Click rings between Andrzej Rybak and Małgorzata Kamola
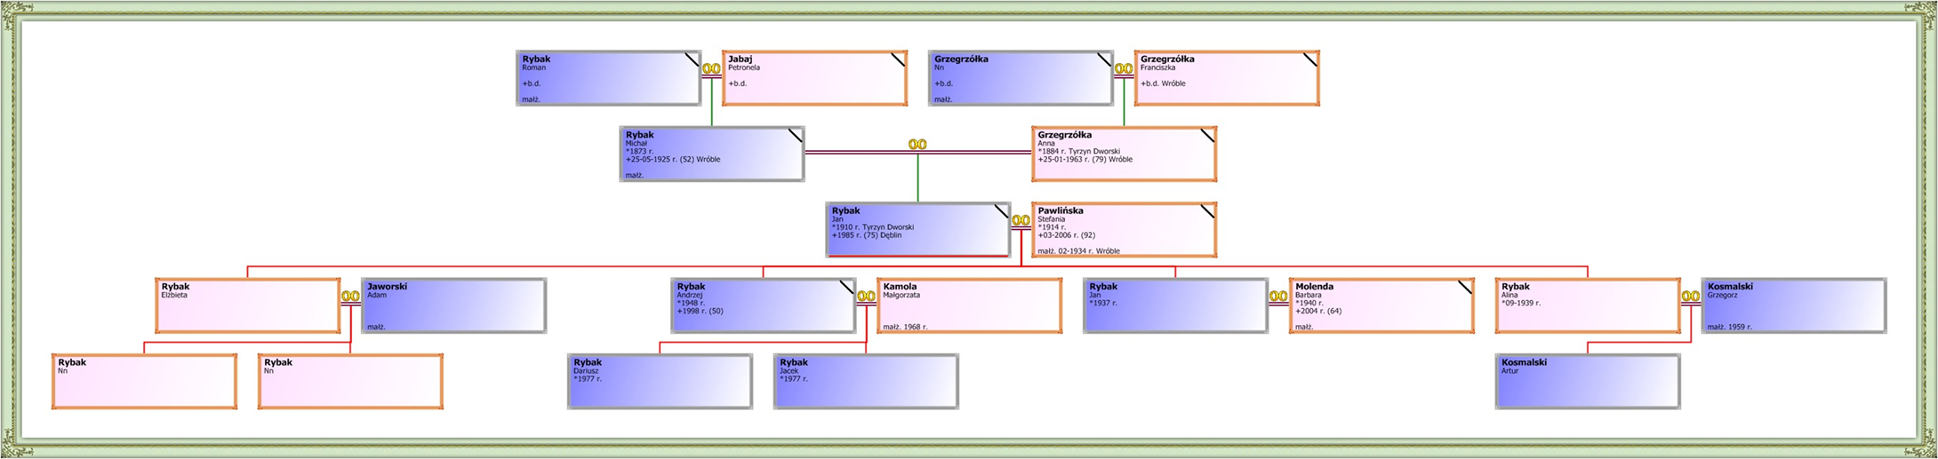 pos(866,297)
